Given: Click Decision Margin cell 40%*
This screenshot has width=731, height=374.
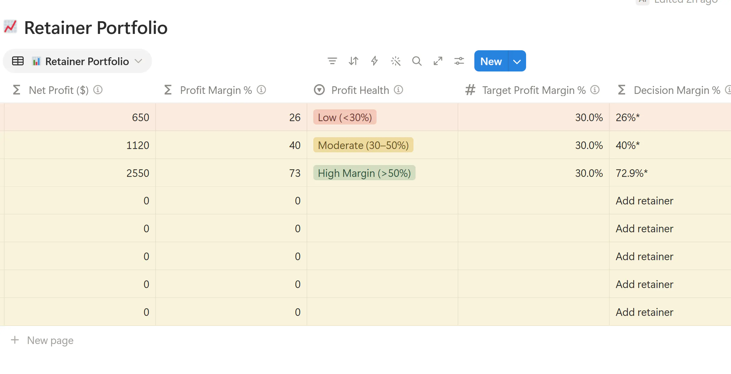Looking at the screenshot, I should [x=670, y=145].
